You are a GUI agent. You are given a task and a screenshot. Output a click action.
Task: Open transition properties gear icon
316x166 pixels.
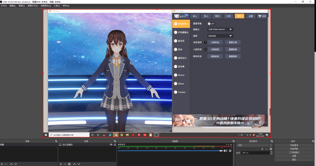(x=271, y=149)
